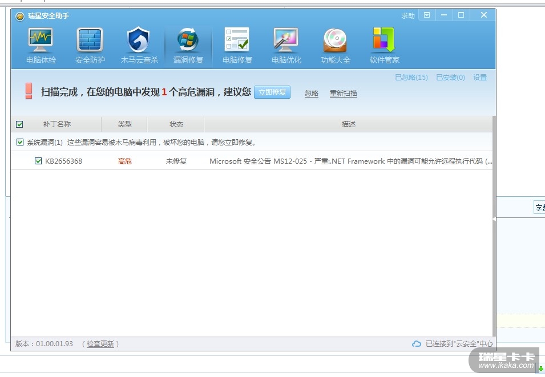Click the 高危 severity cell

coord(125,161)
